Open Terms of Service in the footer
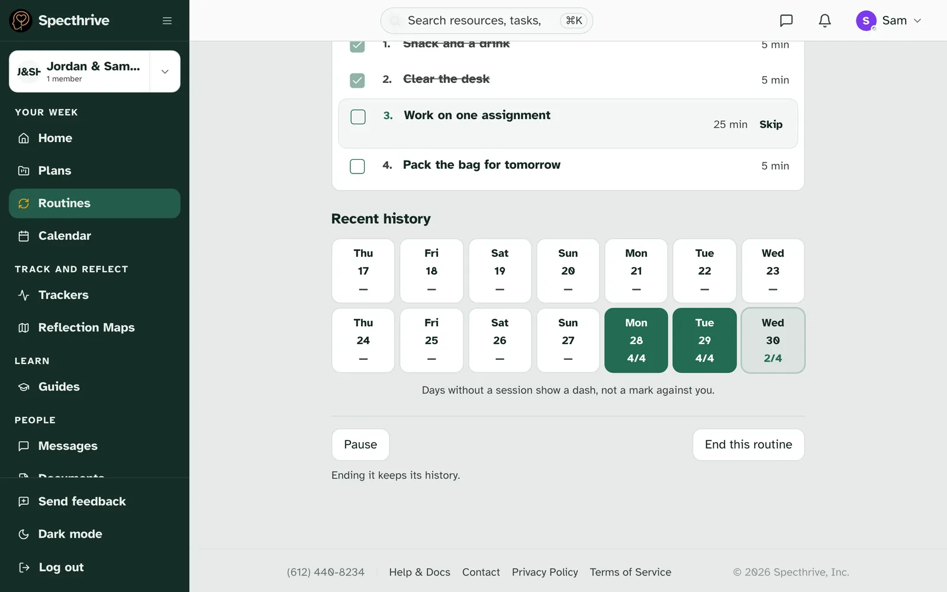 pyautogui.click(x=630, y=572)
